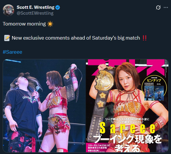Click Scott E. Wrestling's profile avatar
Image resolution: width=171 pixels, height=154 pixels.
[x=9, y=10]
